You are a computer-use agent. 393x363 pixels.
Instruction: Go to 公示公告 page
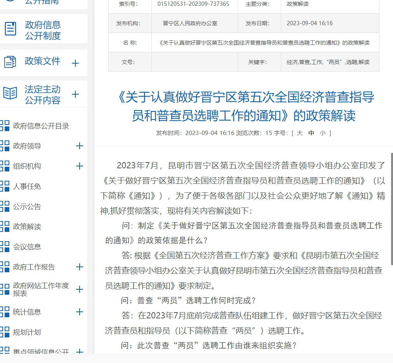[x=27, y=207]
